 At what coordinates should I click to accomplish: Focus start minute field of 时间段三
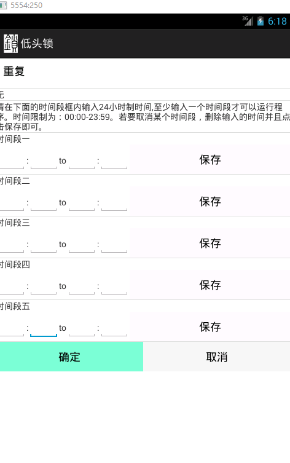point(44,245)
